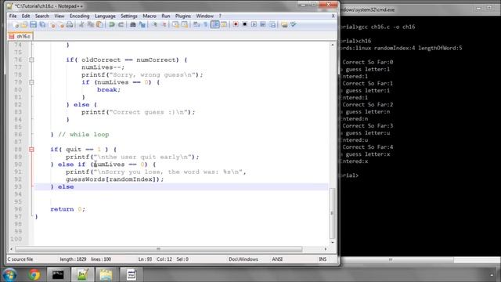501x282 pixels.
Task: Create a new file via toolbar
Action: (x=16, y=24)
